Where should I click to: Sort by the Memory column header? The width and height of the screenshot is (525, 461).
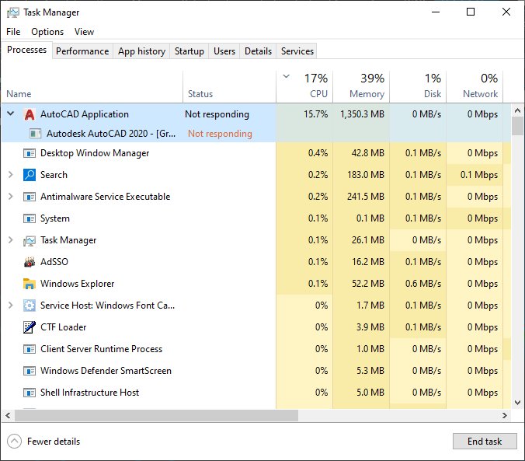tap(361, 87)
